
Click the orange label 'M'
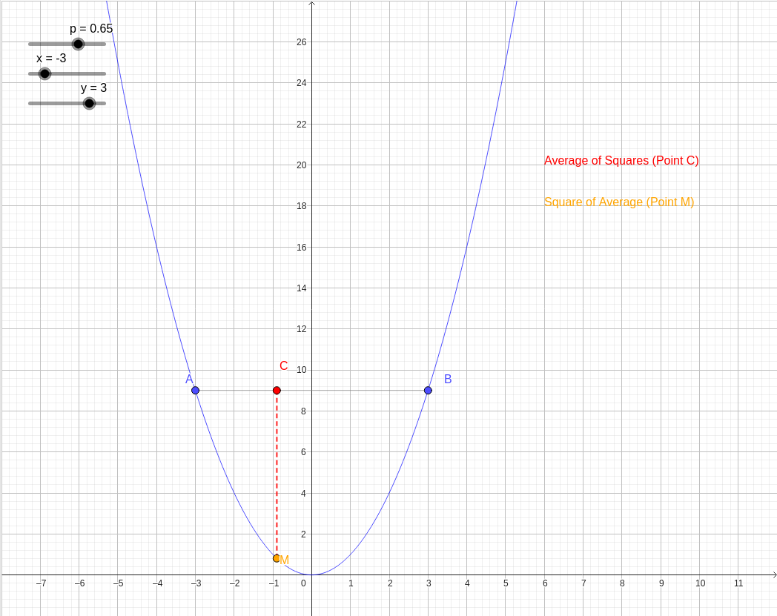click(285, 560)
